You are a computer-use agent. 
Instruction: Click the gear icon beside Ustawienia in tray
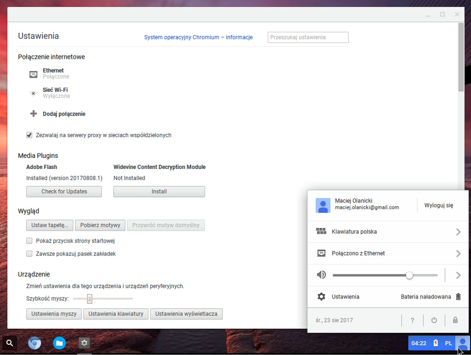tap(321, 297)
